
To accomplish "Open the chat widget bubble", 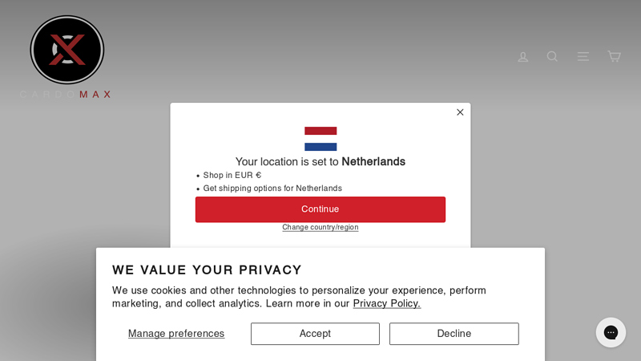I will click(x=611, y=332).
